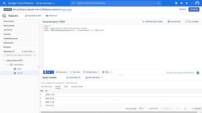
Task: Click the First page pagination button
Action: (166, 109)
